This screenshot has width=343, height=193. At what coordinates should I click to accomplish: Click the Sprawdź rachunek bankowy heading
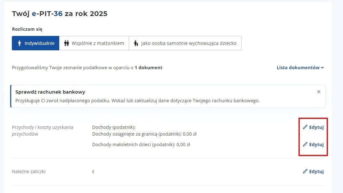click(x=50, y=92)
